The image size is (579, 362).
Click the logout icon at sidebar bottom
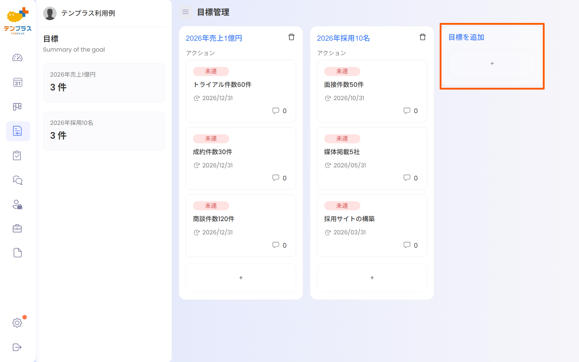click(x=17, y=347)
